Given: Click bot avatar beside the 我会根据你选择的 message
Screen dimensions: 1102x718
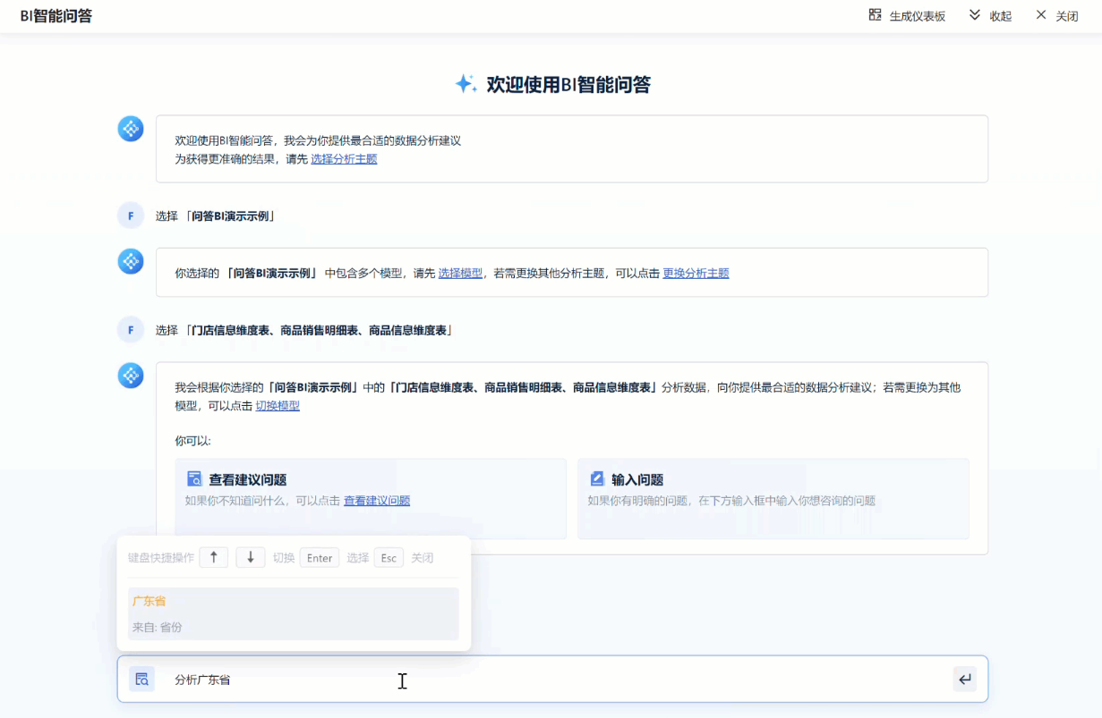Looking at the screenshot, I should (x=132, y=376).
